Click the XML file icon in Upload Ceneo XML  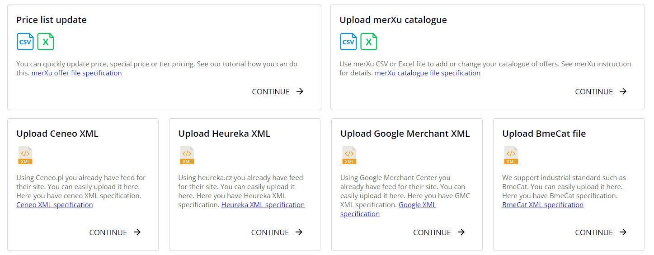coord(25,155)
